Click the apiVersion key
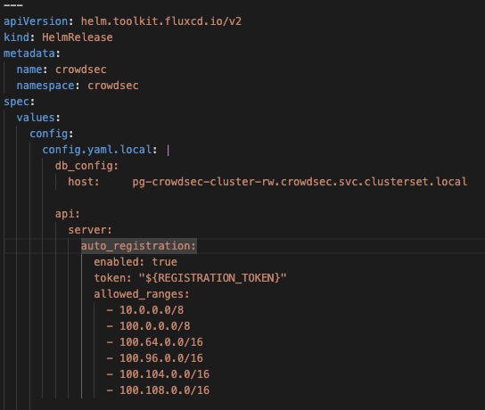Image resolution: width=485 pixels, height=410 pixels. point(36,21)
